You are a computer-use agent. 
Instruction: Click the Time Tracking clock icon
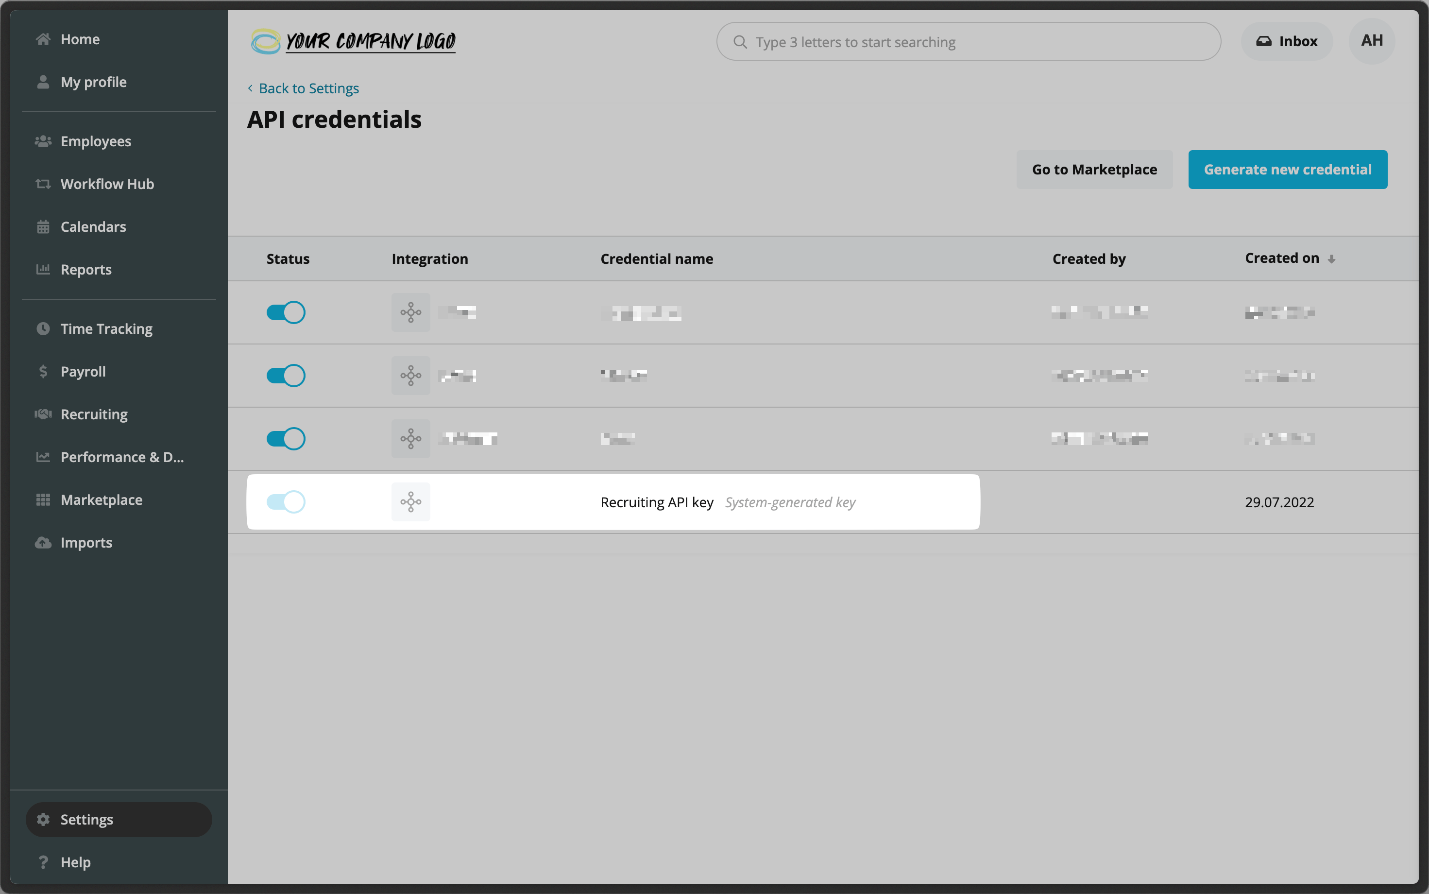click(43, 329)
